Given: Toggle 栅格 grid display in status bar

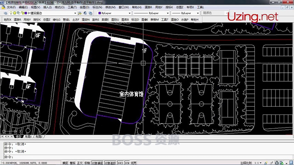Looking at the screenshot, I should click(73, 163).
